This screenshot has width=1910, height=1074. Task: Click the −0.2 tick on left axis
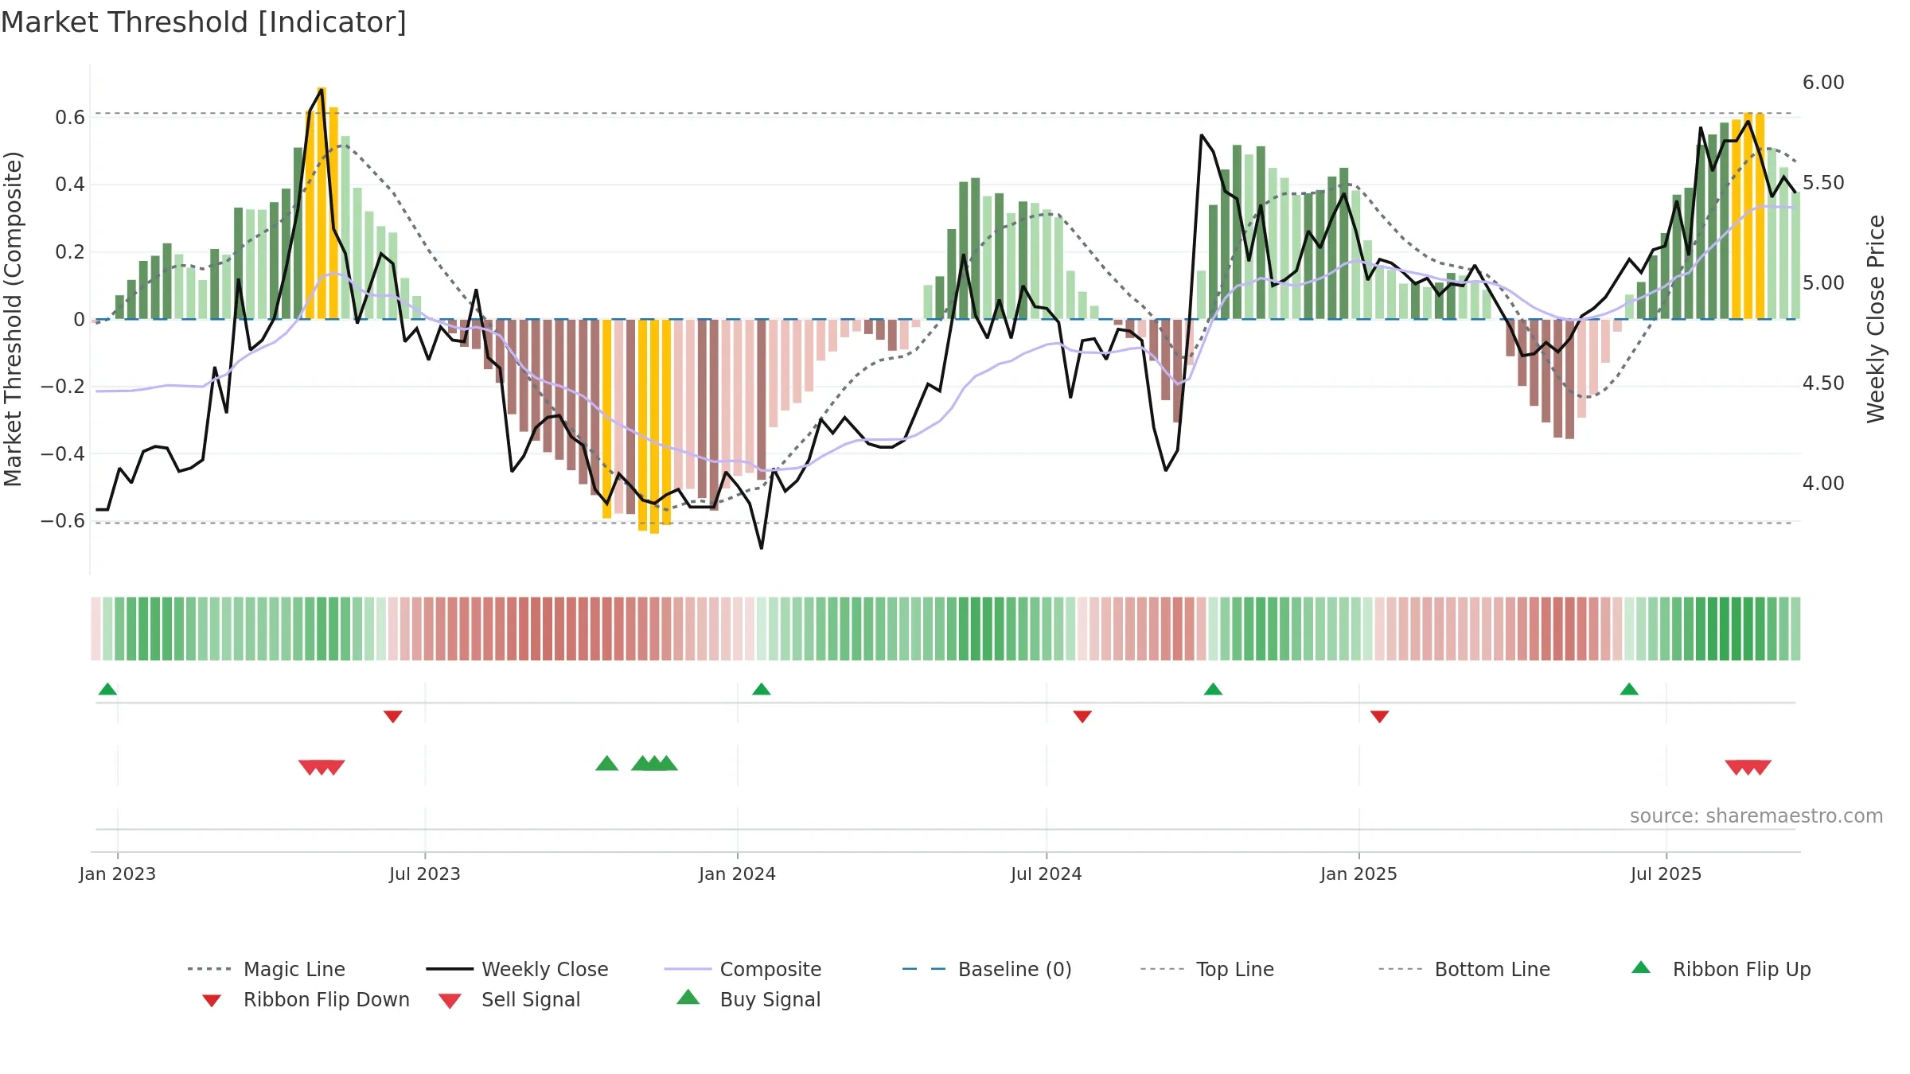(x=63, y=387)
